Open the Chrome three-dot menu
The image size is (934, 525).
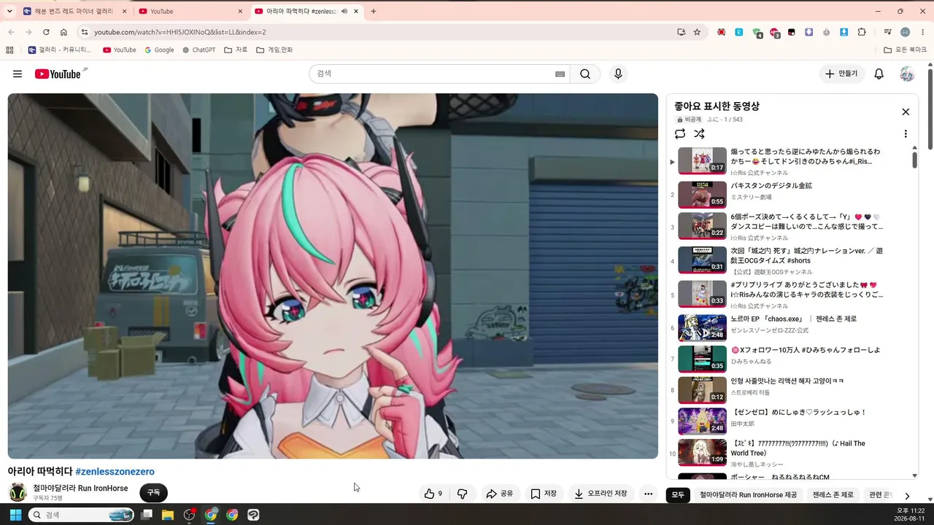[923, 32]
